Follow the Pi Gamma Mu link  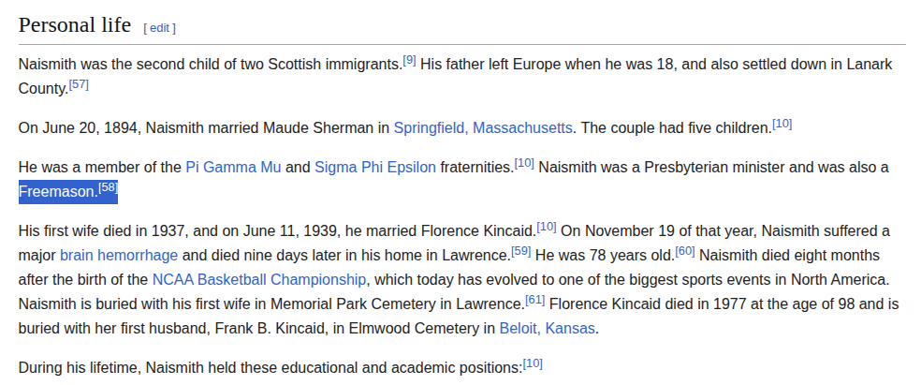tap(233, 168)
